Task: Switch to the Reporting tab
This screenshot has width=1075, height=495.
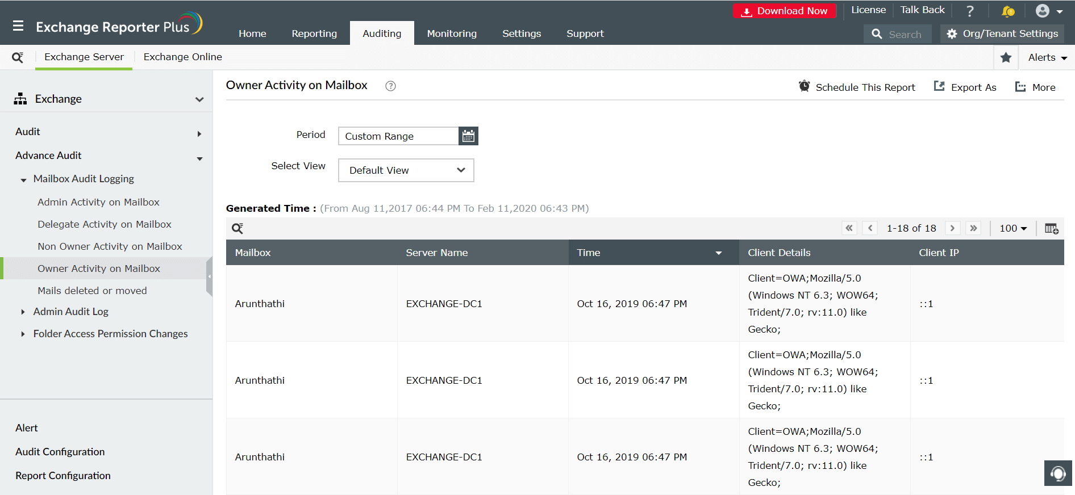Action: [x=314, y=33]
